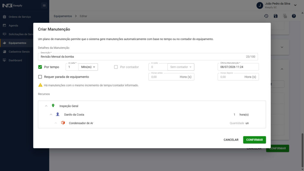Click the Descrição text input field

pyautogui.click(x=148, y=57)
